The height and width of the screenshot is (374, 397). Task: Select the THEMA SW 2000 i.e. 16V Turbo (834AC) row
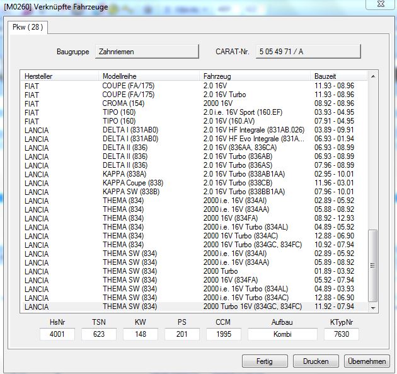(195, 298)
